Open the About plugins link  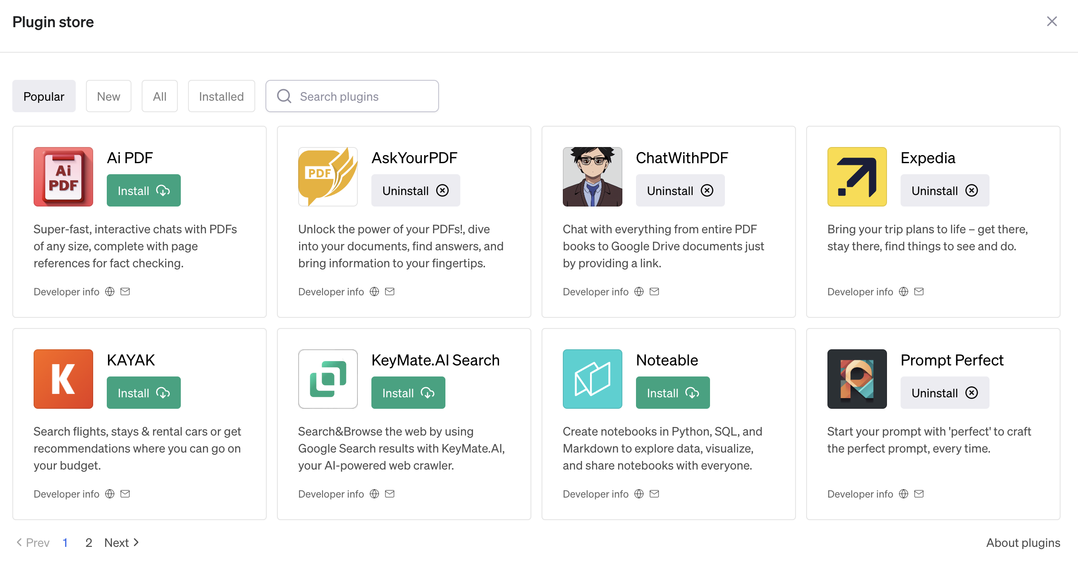(x=1023, y=543)
